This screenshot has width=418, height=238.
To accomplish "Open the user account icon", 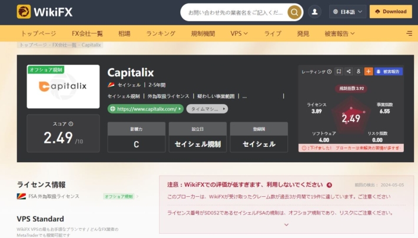I will tap(314, 12).
